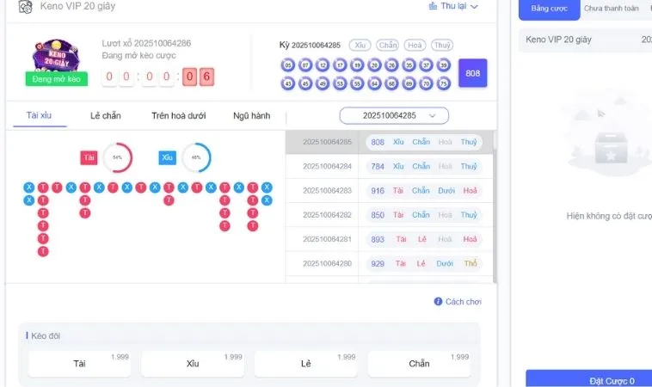Click the outlined Hoà pill beside the Kỳ label
Image resolution: width=652 pixels, height=387 pixels.
click(x=415, y=45)
